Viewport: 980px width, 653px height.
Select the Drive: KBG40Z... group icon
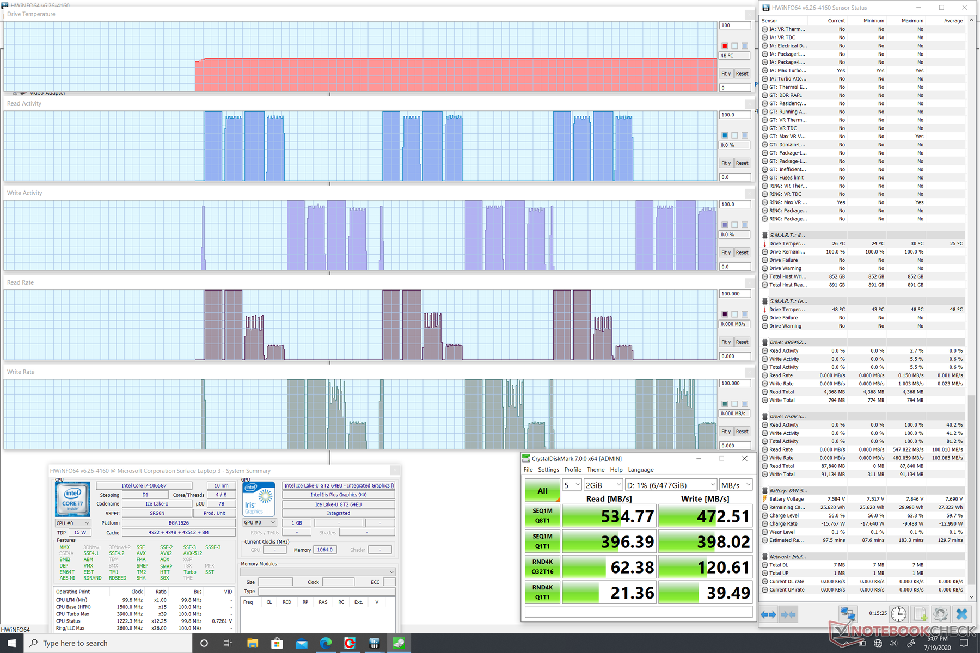pos(764,342)
